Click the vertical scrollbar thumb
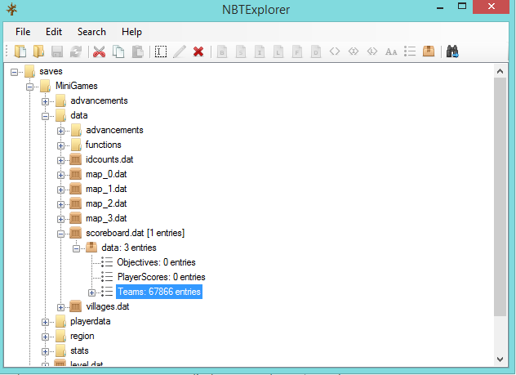 [x=500, y=197]
